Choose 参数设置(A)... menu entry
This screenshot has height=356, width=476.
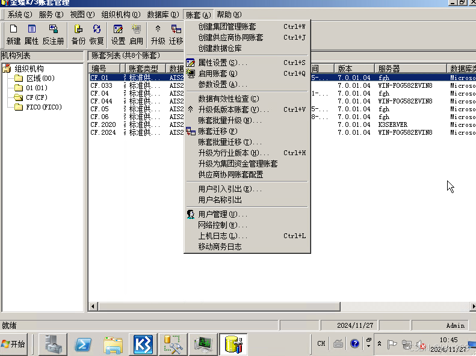click(247, 84)
